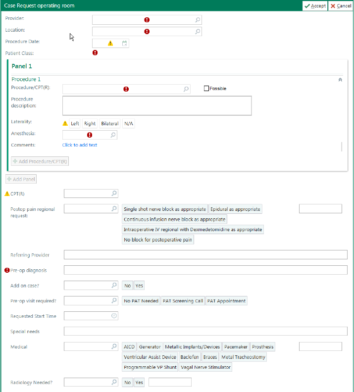Open Medical field search magnifier
The width and height of the screenshot is (354, 392).
[114, 346]
